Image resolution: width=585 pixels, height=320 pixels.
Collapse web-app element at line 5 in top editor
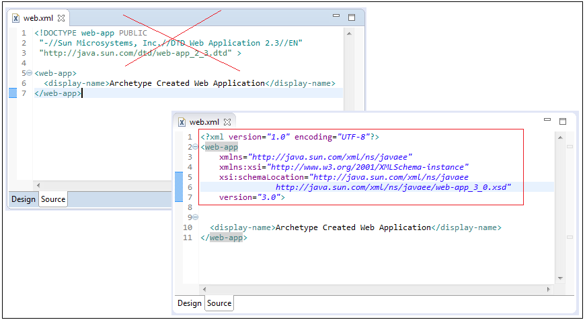click(30, 73)
